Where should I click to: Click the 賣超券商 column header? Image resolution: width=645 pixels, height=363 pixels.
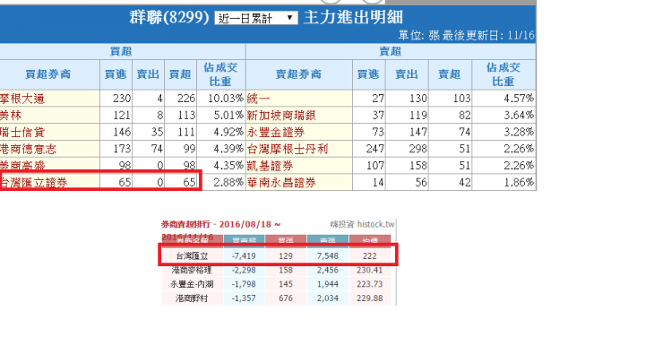pos(298,74)
